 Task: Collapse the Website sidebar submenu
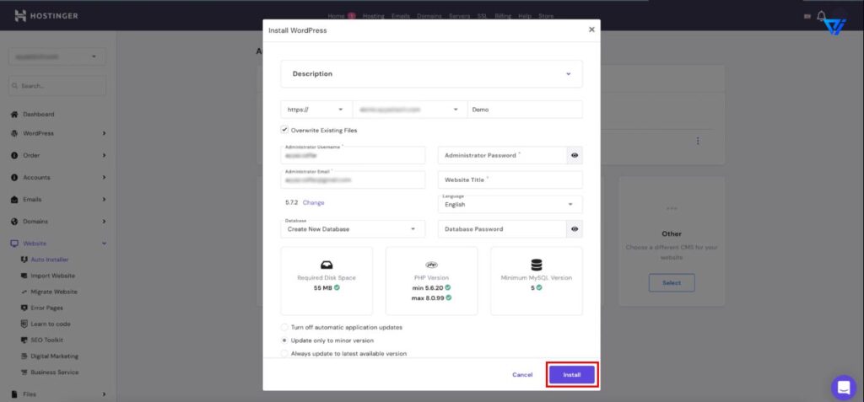104,244
